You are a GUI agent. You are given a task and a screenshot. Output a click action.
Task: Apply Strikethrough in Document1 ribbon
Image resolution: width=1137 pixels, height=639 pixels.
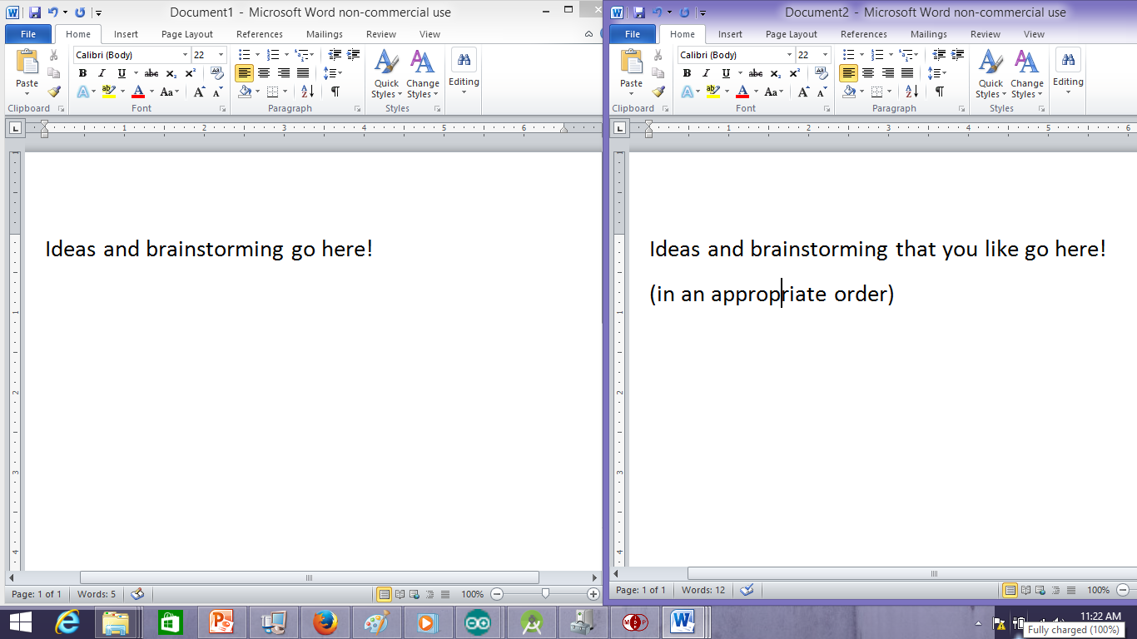pyautogui.click(x=151, y=73)
